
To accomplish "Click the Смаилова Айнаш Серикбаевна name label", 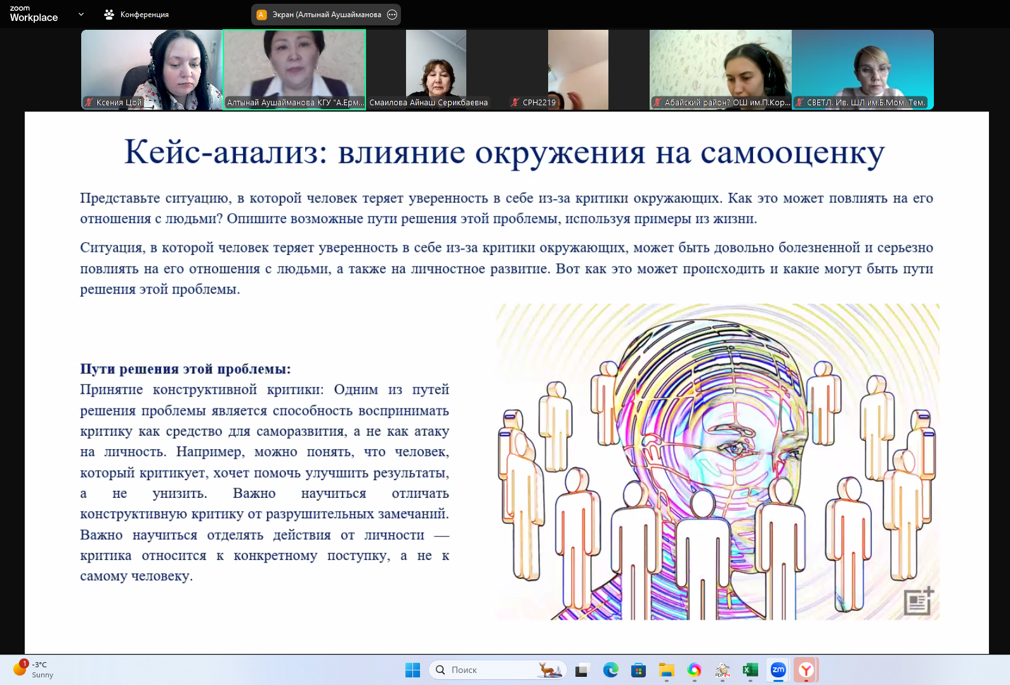I will pos(429,102).
